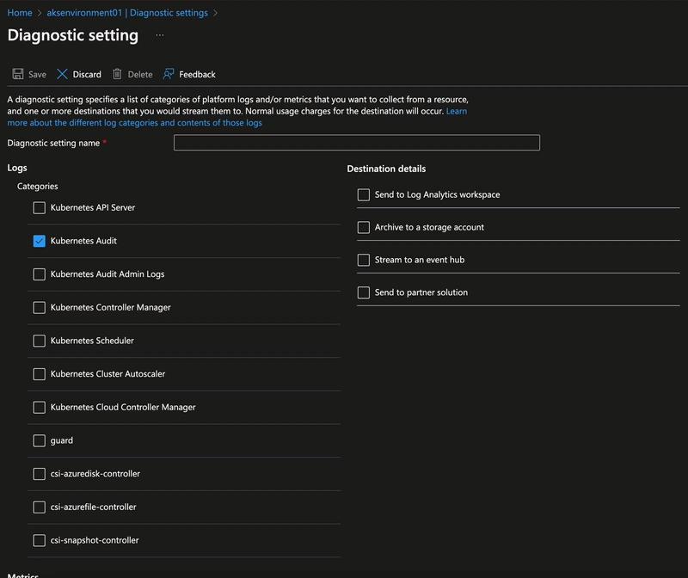The height and width of the screenshot is (578, 688).
Task: Click the Discard X icon
Action: point(62,74)
